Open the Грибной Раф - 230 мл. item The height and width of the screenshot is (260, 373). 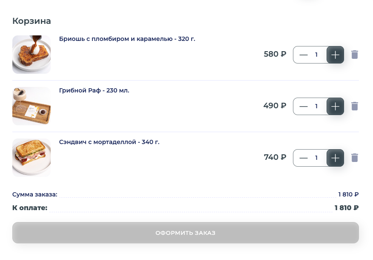pyautogui.click(x=94, y=90)
